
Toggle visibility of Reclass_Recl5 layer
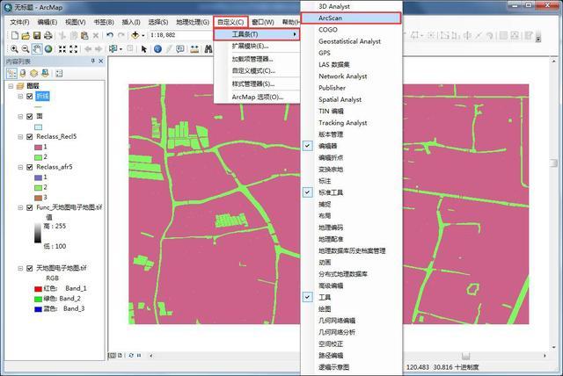(x=29, y=137)
